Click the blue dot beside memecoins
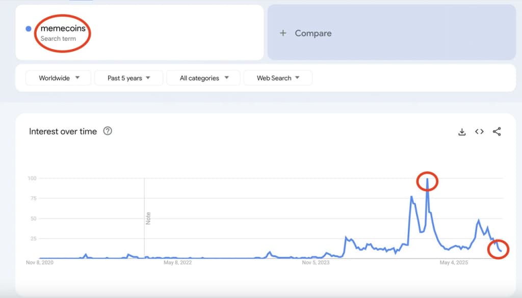This screenshot has width=522, height=298. pos(29,29)
